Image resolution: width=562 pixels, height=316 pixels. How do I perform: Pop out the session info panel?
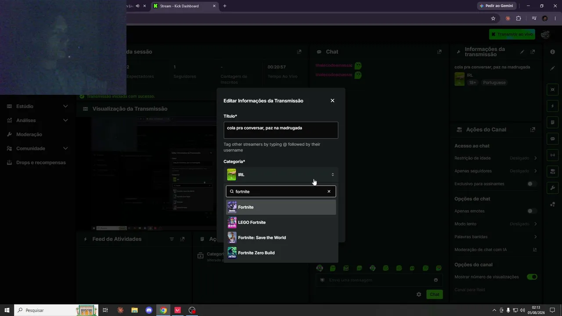pyautogui.click(x=299, y=52)
